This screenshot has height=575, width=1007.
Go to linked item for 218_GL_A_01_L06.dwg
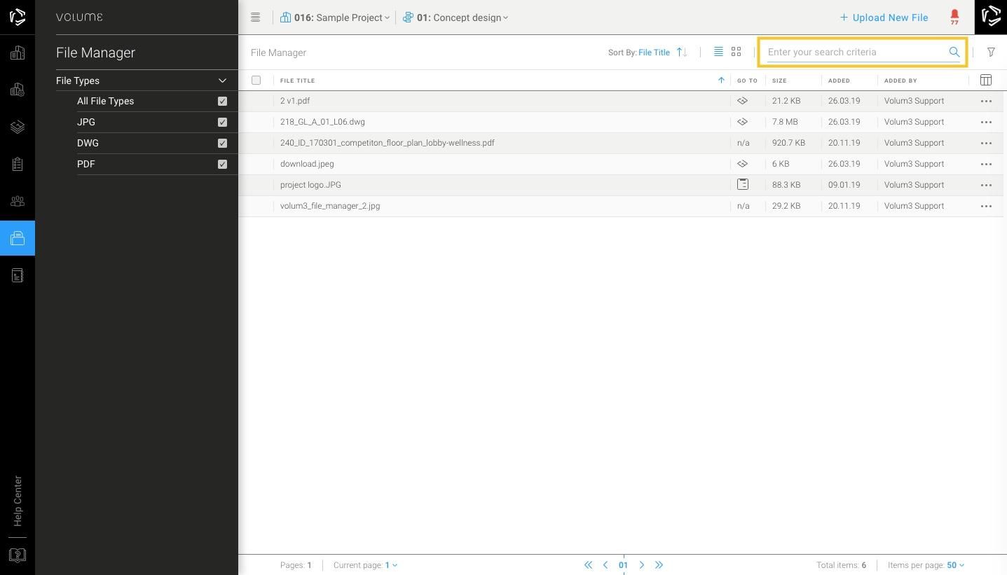pos(742,122)
